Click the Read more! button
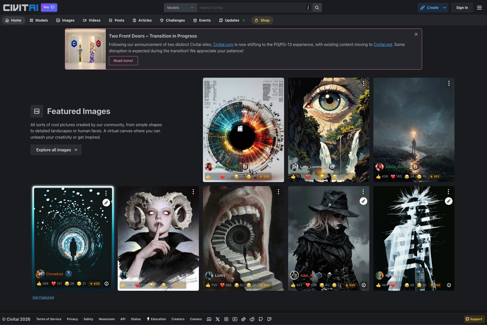Screen dimensions: 487x325 pos(123,61)
